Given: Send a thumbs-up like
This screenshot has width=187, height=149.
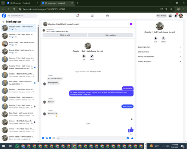Looking at the screenshot, I should point(132,138).
